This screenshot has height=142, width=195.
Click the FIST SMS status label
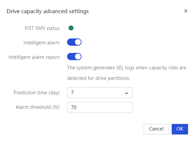42,28
